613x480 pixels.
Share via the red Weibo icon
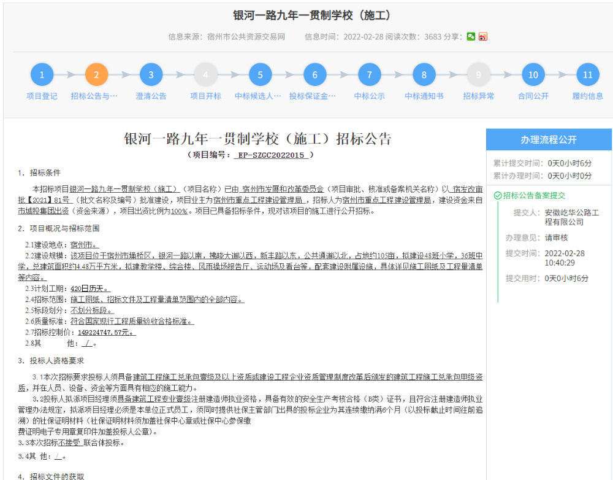point(483,36)
